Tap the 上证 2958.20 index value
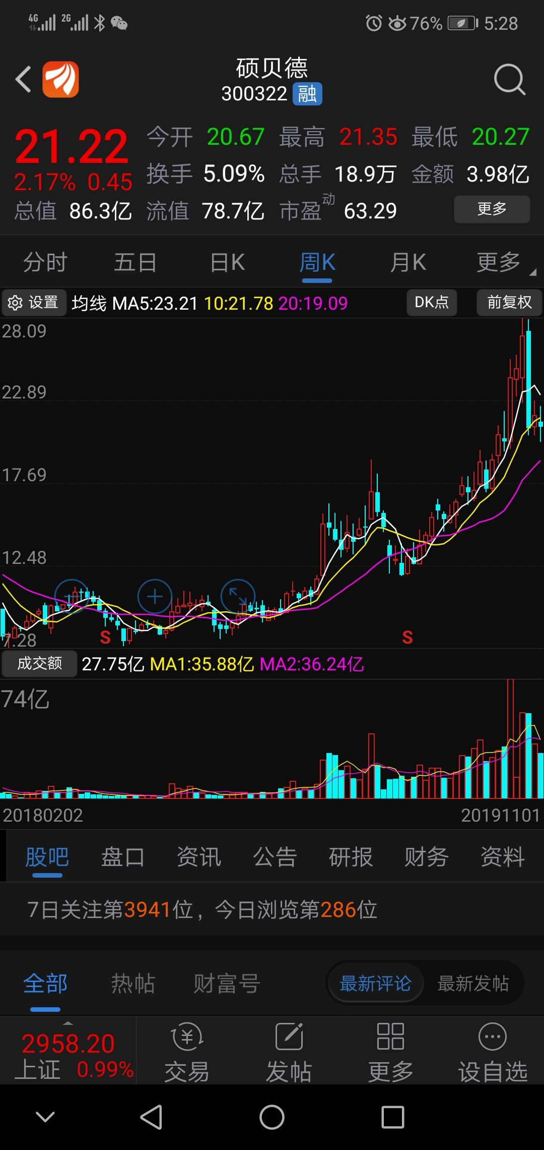Viewport: 544px width, 1150px height. [68, 1043]
